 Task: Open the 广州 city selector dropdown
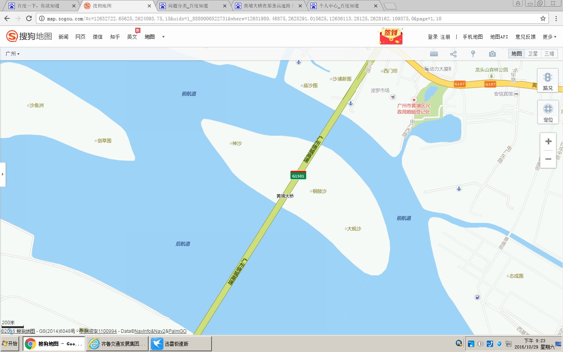[x=12, y=54]
